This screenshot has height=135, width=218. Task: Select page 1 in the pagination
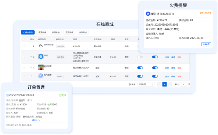pos(164,84)
